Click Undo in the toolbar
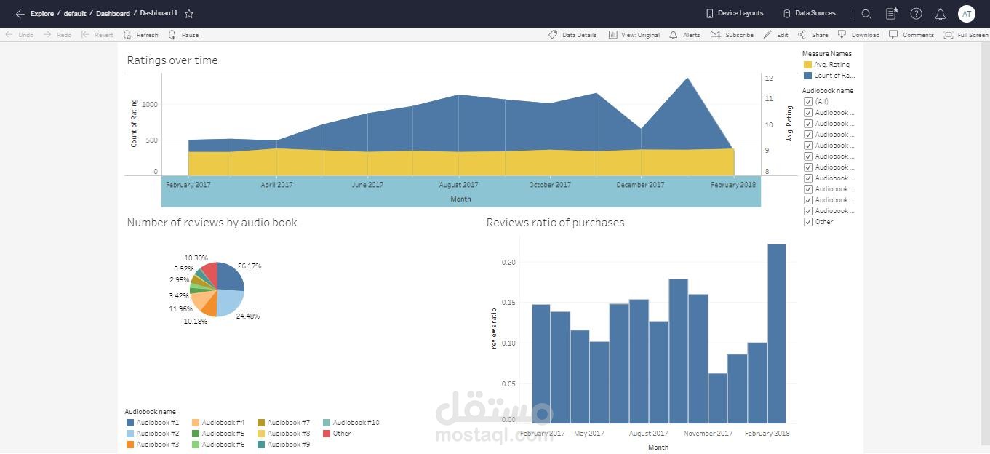 coord(20,35)
